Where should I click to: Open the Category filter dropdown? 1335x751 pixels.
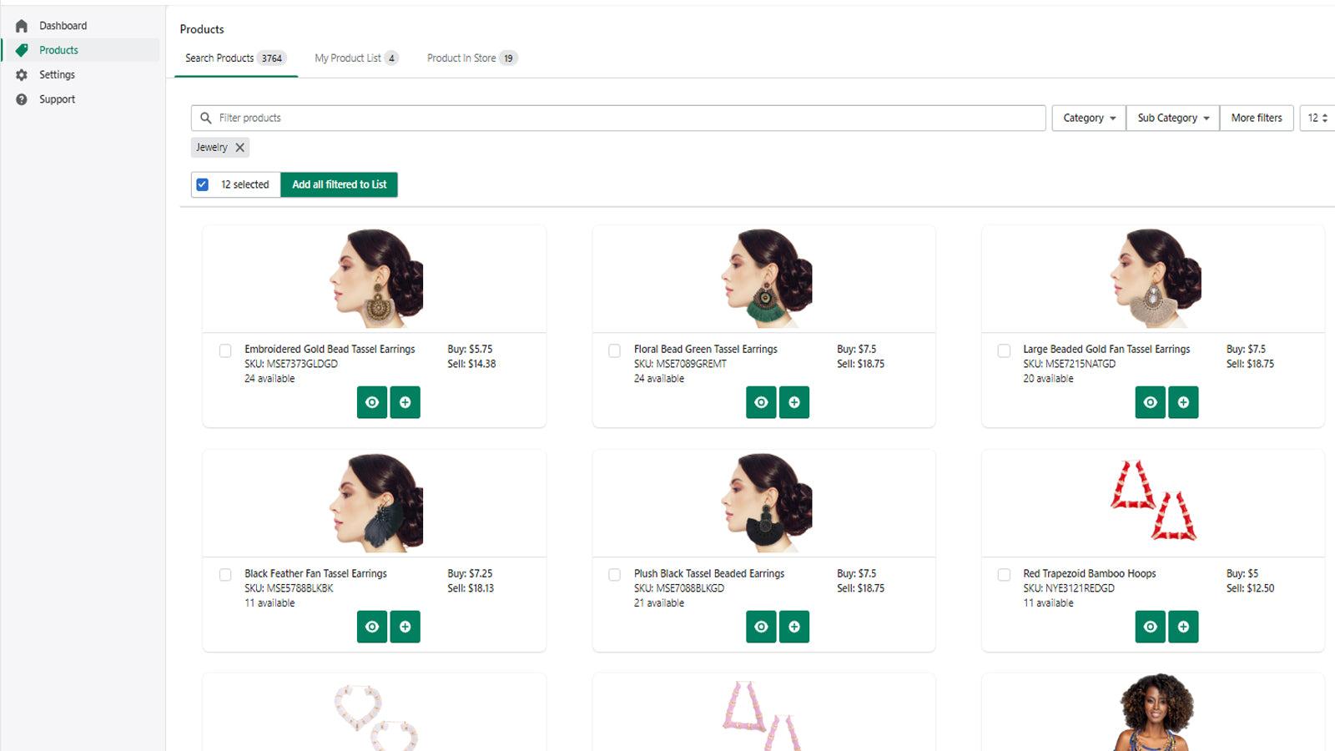(1087, 118)
